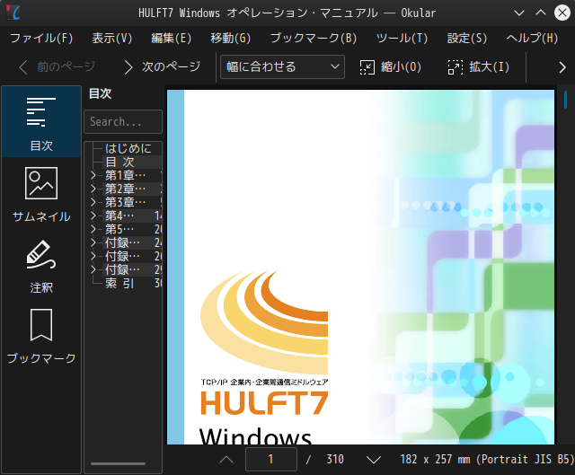Click the title bar down chevron button

click(519, 13)
